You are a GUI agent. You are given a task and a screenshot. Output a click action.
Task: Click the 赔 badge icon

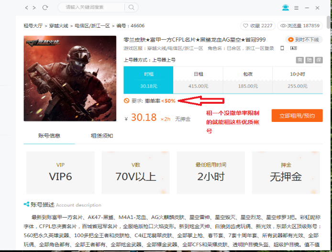(x=309, y=60)
